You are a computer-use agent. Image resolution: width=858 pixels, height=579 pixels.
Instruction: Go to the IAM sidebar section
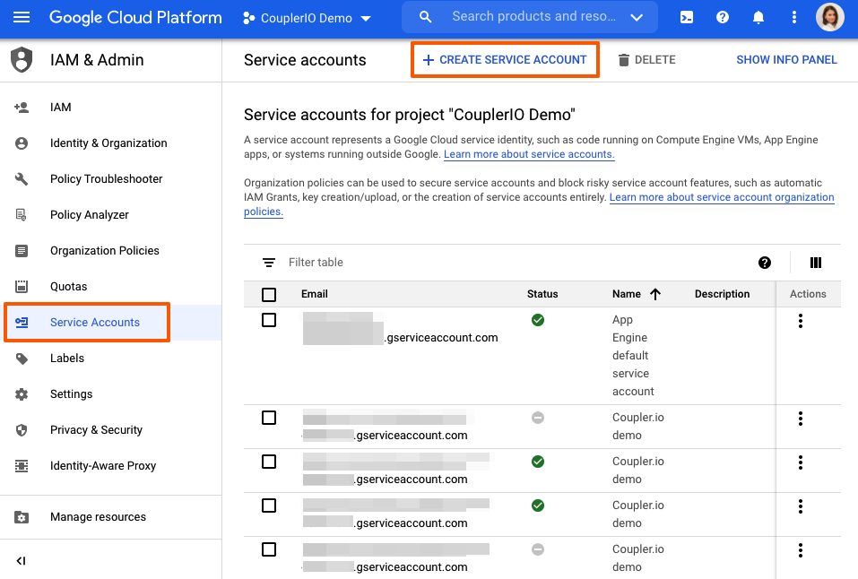pos(60,107)
